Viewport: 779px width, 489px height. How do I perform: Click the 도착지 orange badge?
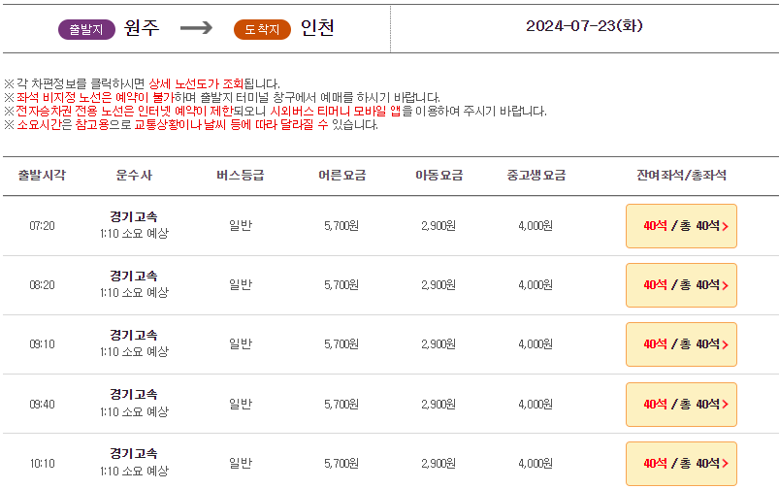[x=262, y=29]
